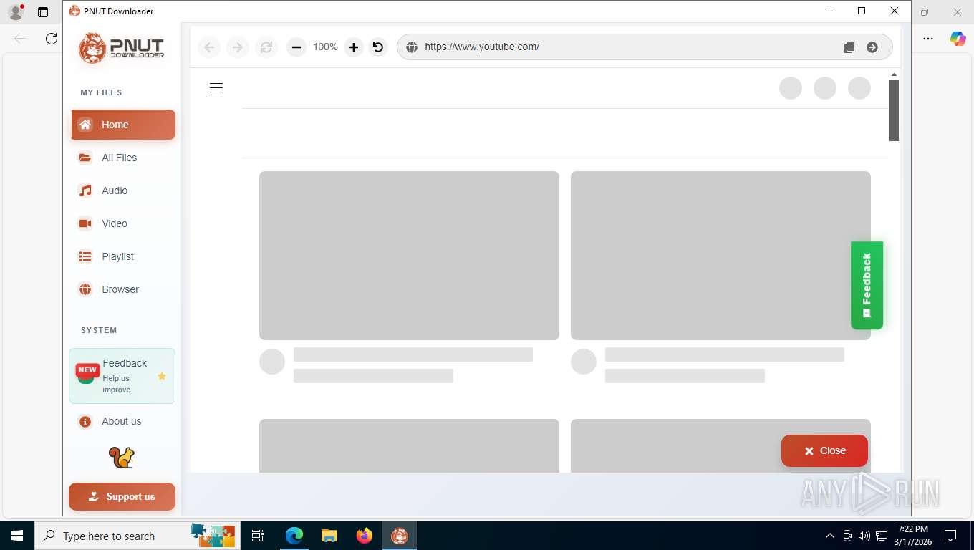Click the globe icon in address bar

coord(412,47)
